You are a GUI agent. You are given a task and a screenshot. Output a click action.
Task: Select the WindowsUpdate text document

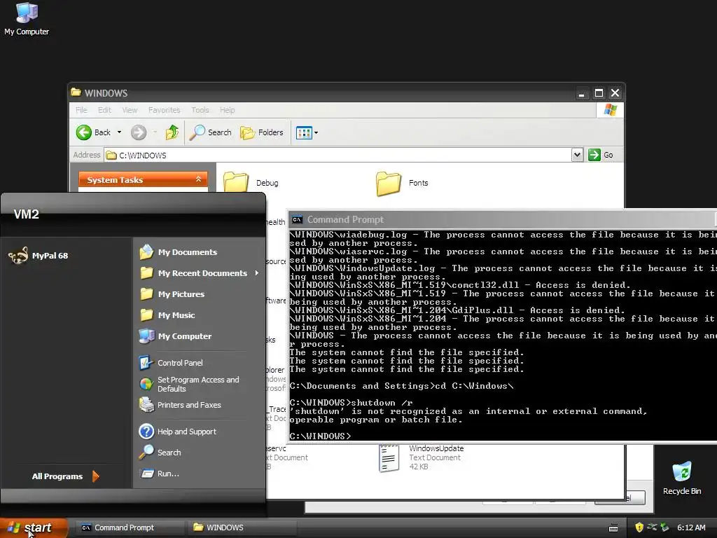[421, 457]
